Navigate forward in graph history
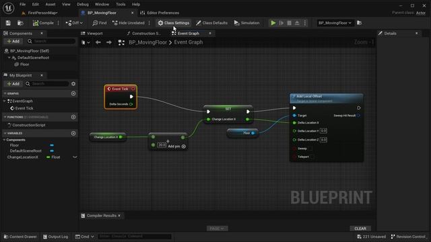Screen dimensions: 431x242 pyautogui.click(x=109, y=42)
